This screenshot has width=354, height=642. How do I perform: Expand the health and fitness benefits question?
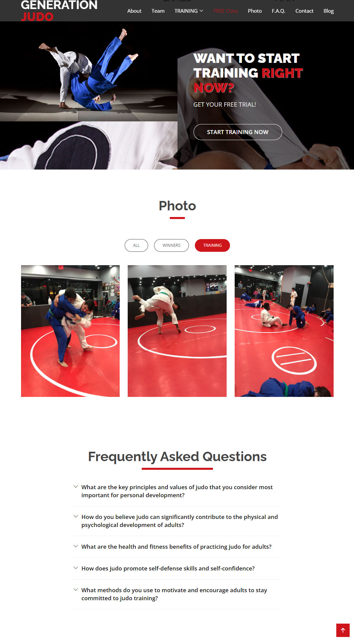[177, 547]
